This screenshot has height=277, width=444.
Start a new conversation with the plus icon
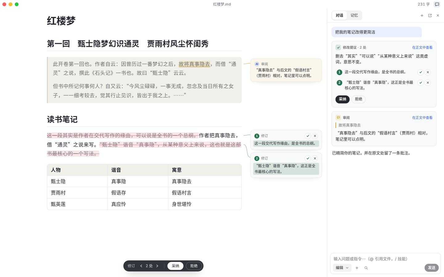pyautogui.click(x=422, y=15)
